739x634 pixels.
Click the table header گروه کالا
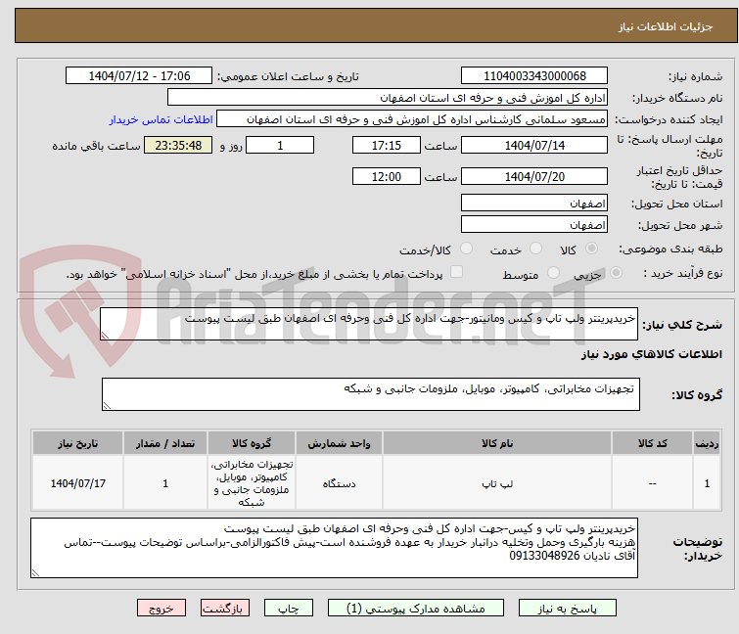pyautogui.click(x=252, y=443)
